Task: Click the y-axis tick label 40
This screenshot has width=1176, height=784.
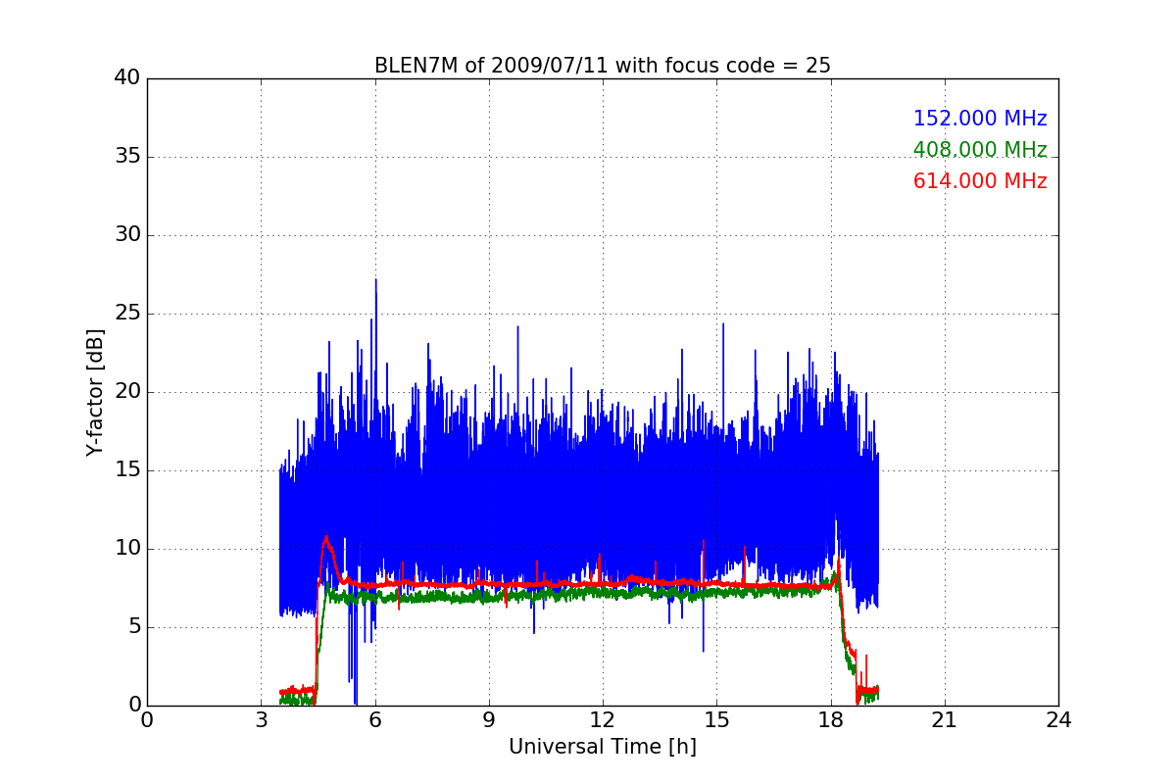Action: [x=127, y=78]
